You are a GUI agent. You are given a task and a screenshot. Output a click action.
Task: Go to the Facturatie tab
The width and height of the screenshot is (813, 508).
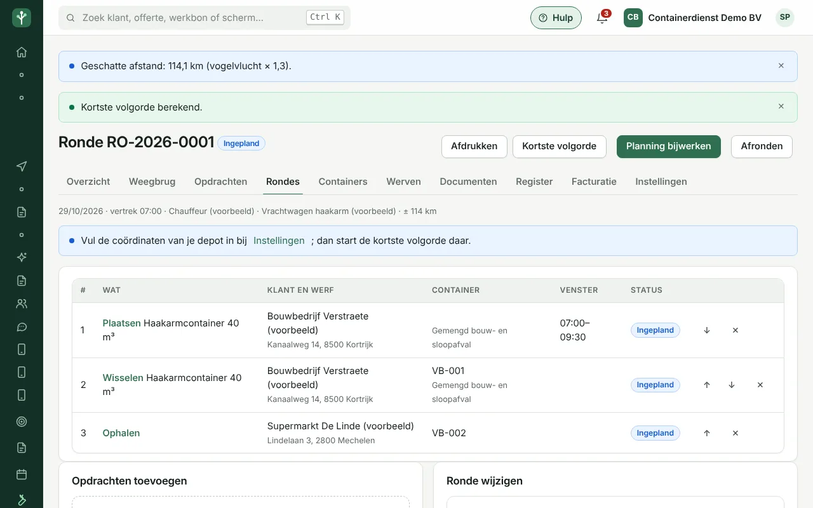594,182
